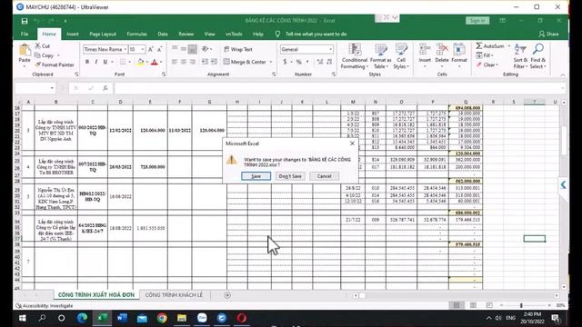Open the File tab
Viewport: 582px width, 327px height.
(25, 34)
